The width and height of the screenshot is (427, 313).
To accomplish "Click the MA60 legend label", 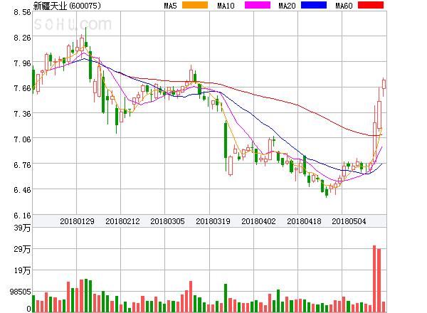I will click(x=344, y=6).
